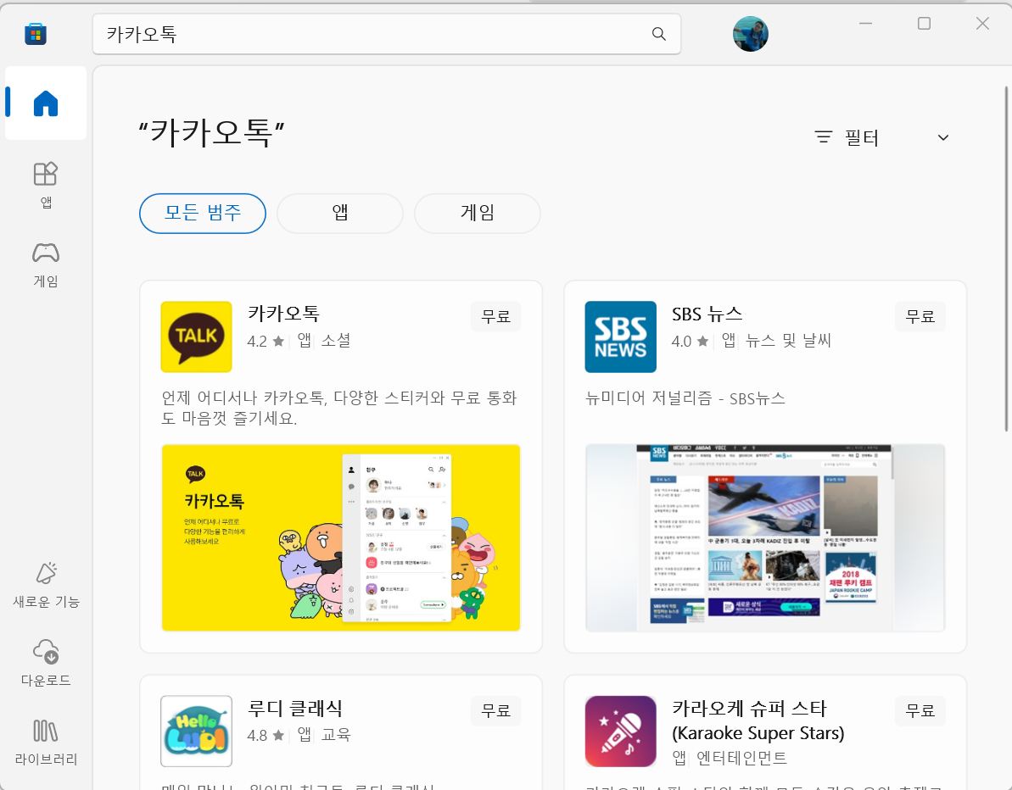The width and height of the screenshot is (1012, 790).
Task: Click the 카카오톡 TALK app icon
Action: [x=196, y=337]
